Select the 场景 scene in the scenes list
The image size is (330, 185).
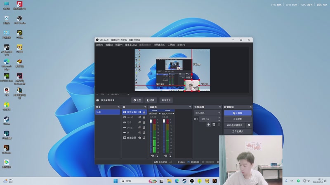click(x=108, y=112)
